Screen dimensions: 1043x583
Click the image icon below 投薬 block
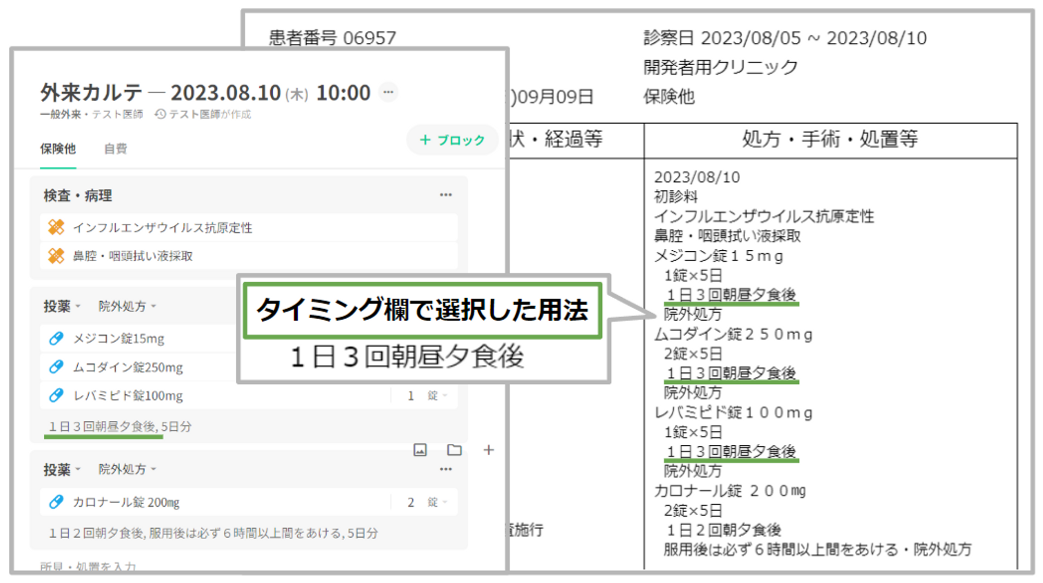pyautogui.click(x=420, y=450)
